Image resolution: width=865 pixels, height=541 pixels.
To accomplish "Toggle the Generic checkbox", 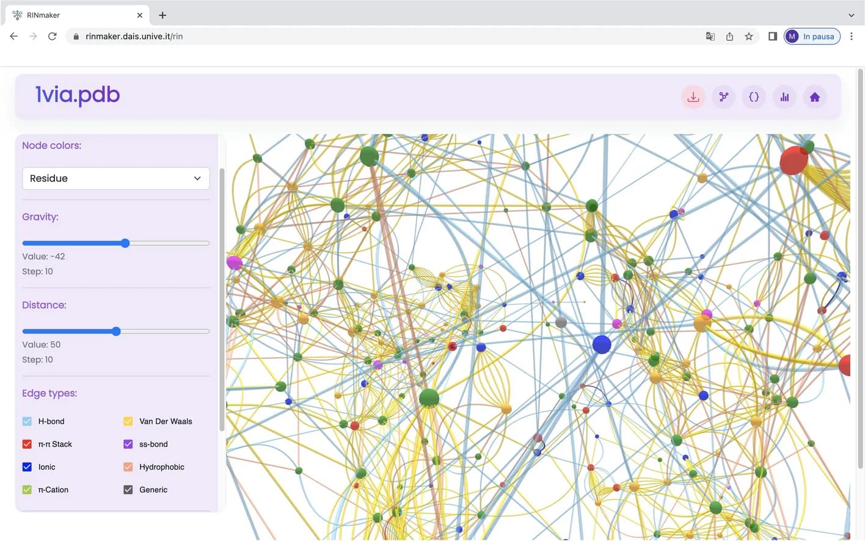I will point(128,490).
